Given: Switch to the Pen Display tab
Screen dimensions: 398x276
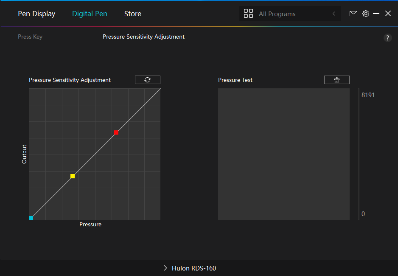Looking at the screenshot, I should pyautogui.click(x=36, y=14).
